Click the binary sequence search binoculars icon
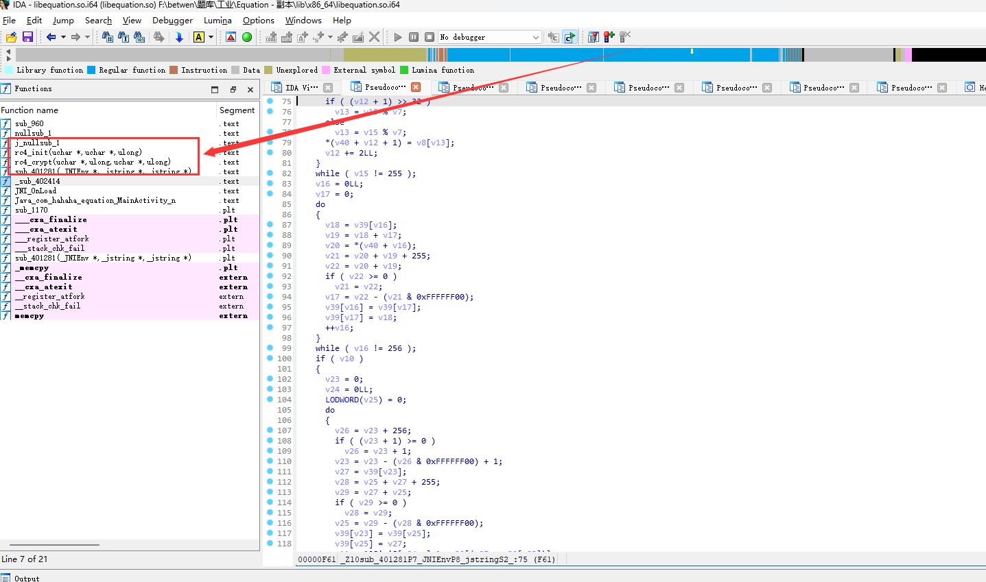The height and width of the screenshot is (582, 986). pos(139,37)
